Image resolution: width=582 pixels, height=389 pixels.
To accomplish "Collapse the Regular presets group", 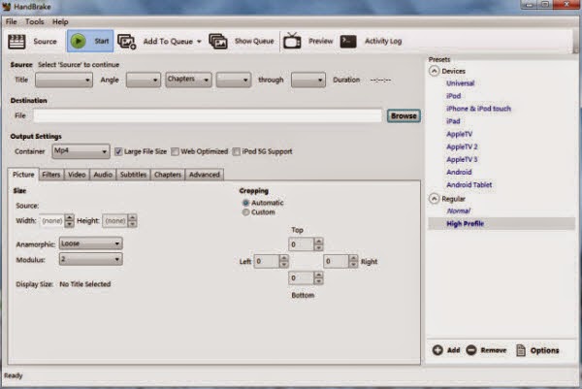I will pyautogui.click(x=434, y=199).
